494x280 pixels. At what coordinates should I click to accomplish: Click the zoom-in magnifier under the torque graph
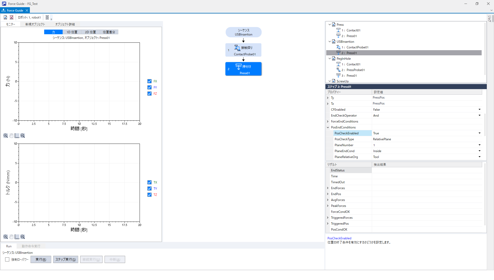click(x=5, y=237)
